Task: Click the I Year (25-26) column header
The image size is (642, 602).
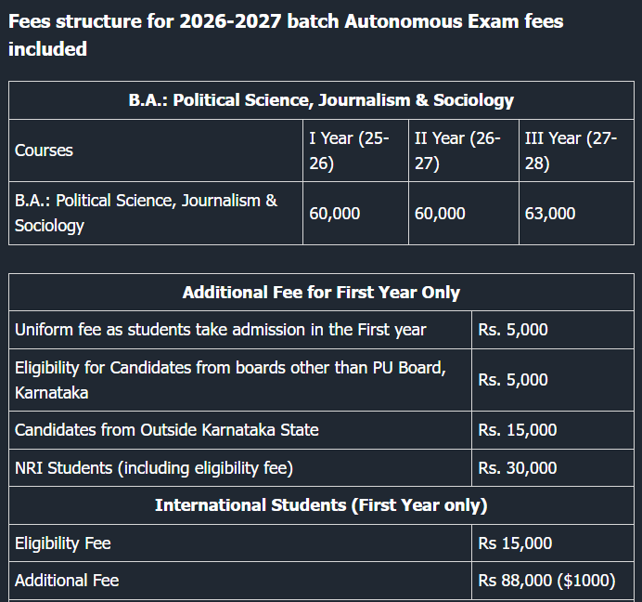Action: 349,150
